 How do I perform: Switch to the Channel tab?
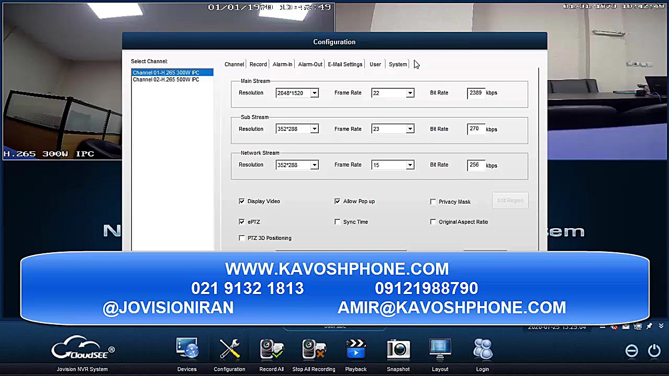(x=234, y=64)
